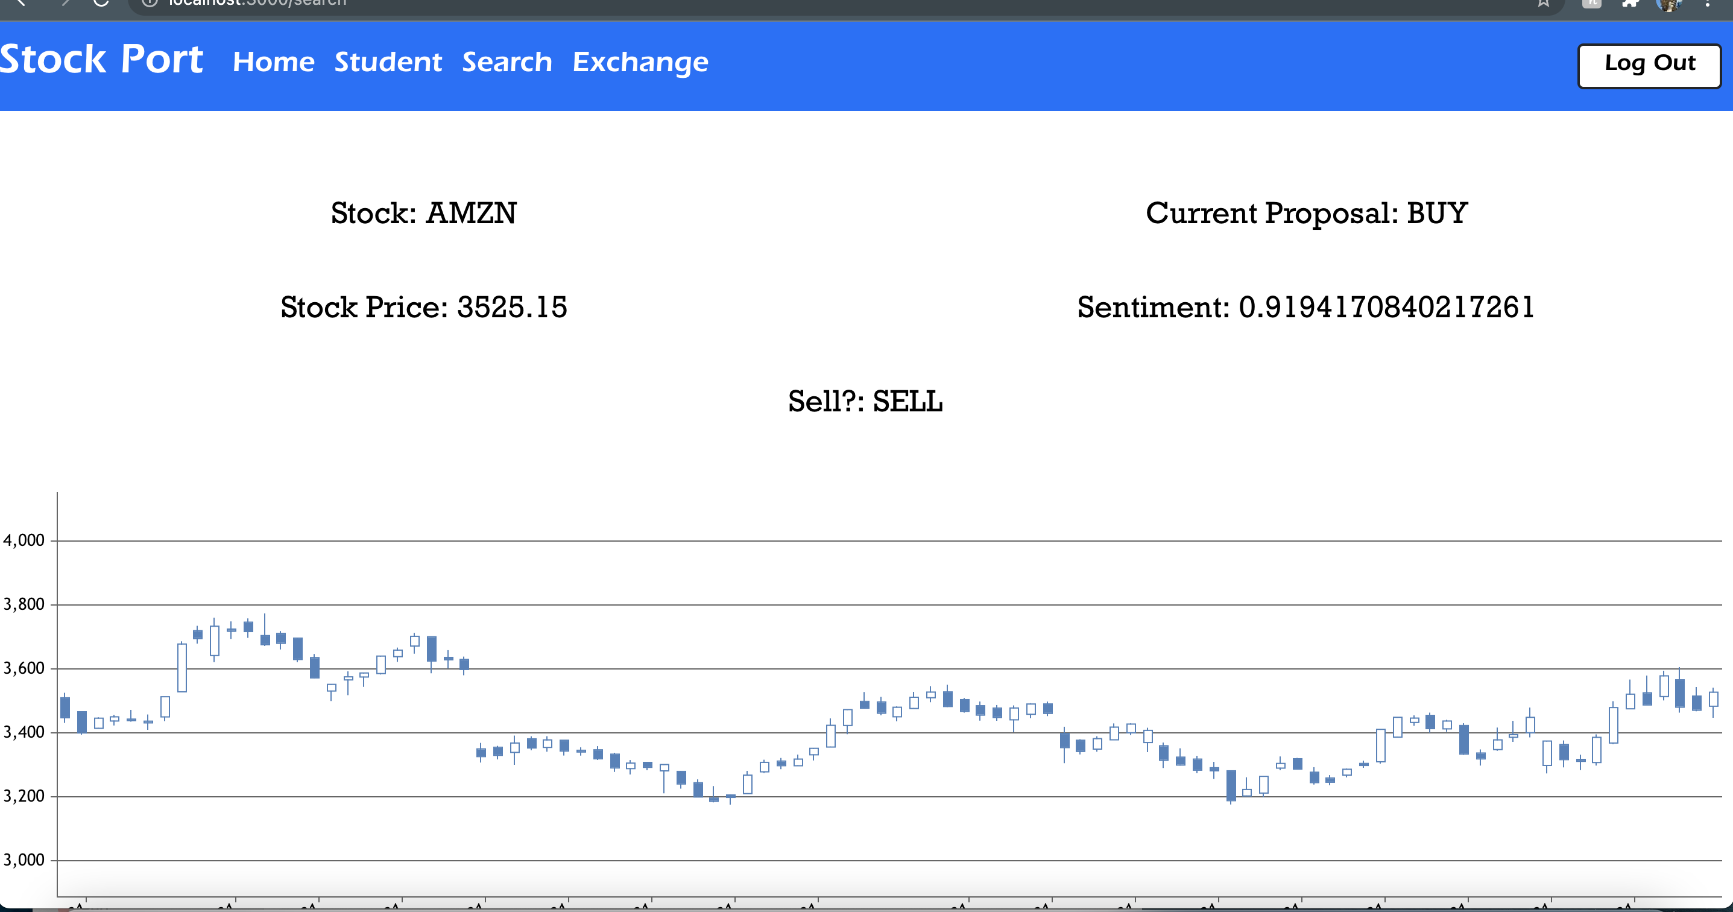Open the Student page
The image size is (1733, 912).
pos(388,62)
